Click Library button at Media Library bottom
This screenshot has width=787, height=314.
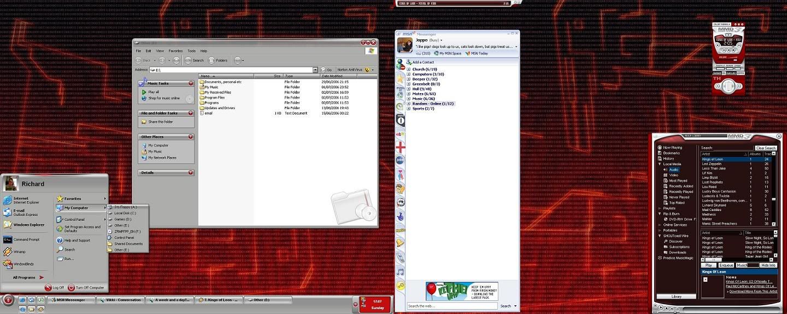click(676, 297)
